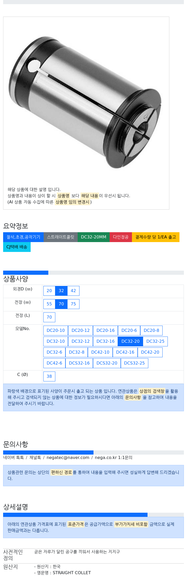Open the 스트레이트콜릿 tag

[x=61, y=237]
